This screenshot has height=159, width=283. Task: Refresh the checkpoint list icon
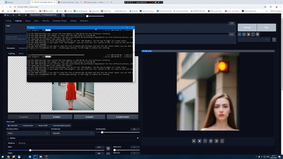point(63,15)
